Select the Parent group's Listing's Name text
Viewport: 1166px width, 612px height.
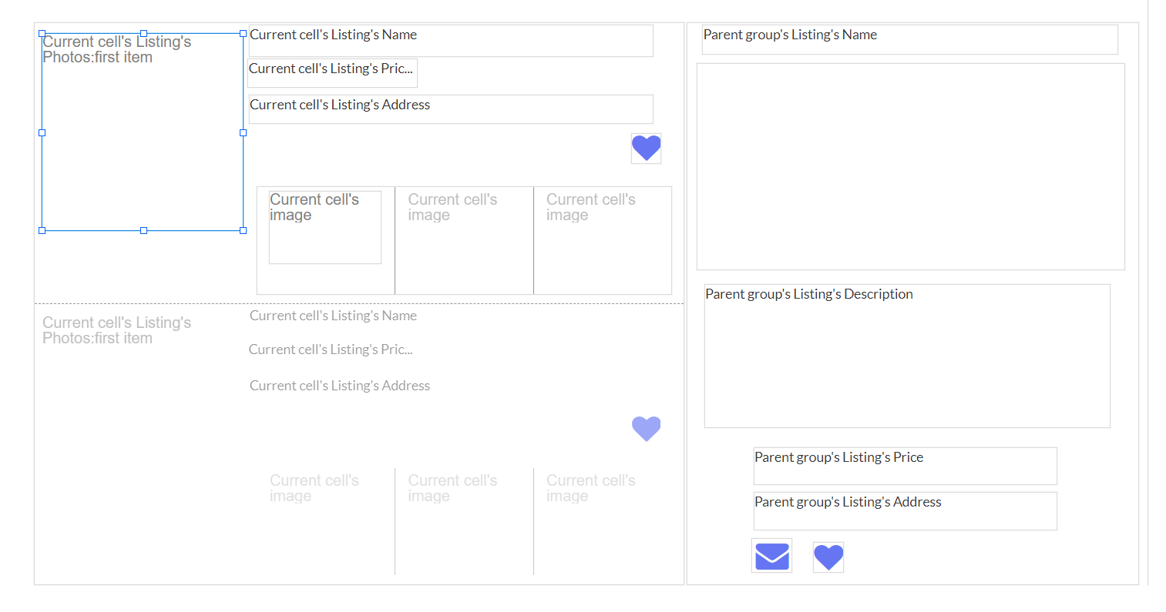coord(909,39)
